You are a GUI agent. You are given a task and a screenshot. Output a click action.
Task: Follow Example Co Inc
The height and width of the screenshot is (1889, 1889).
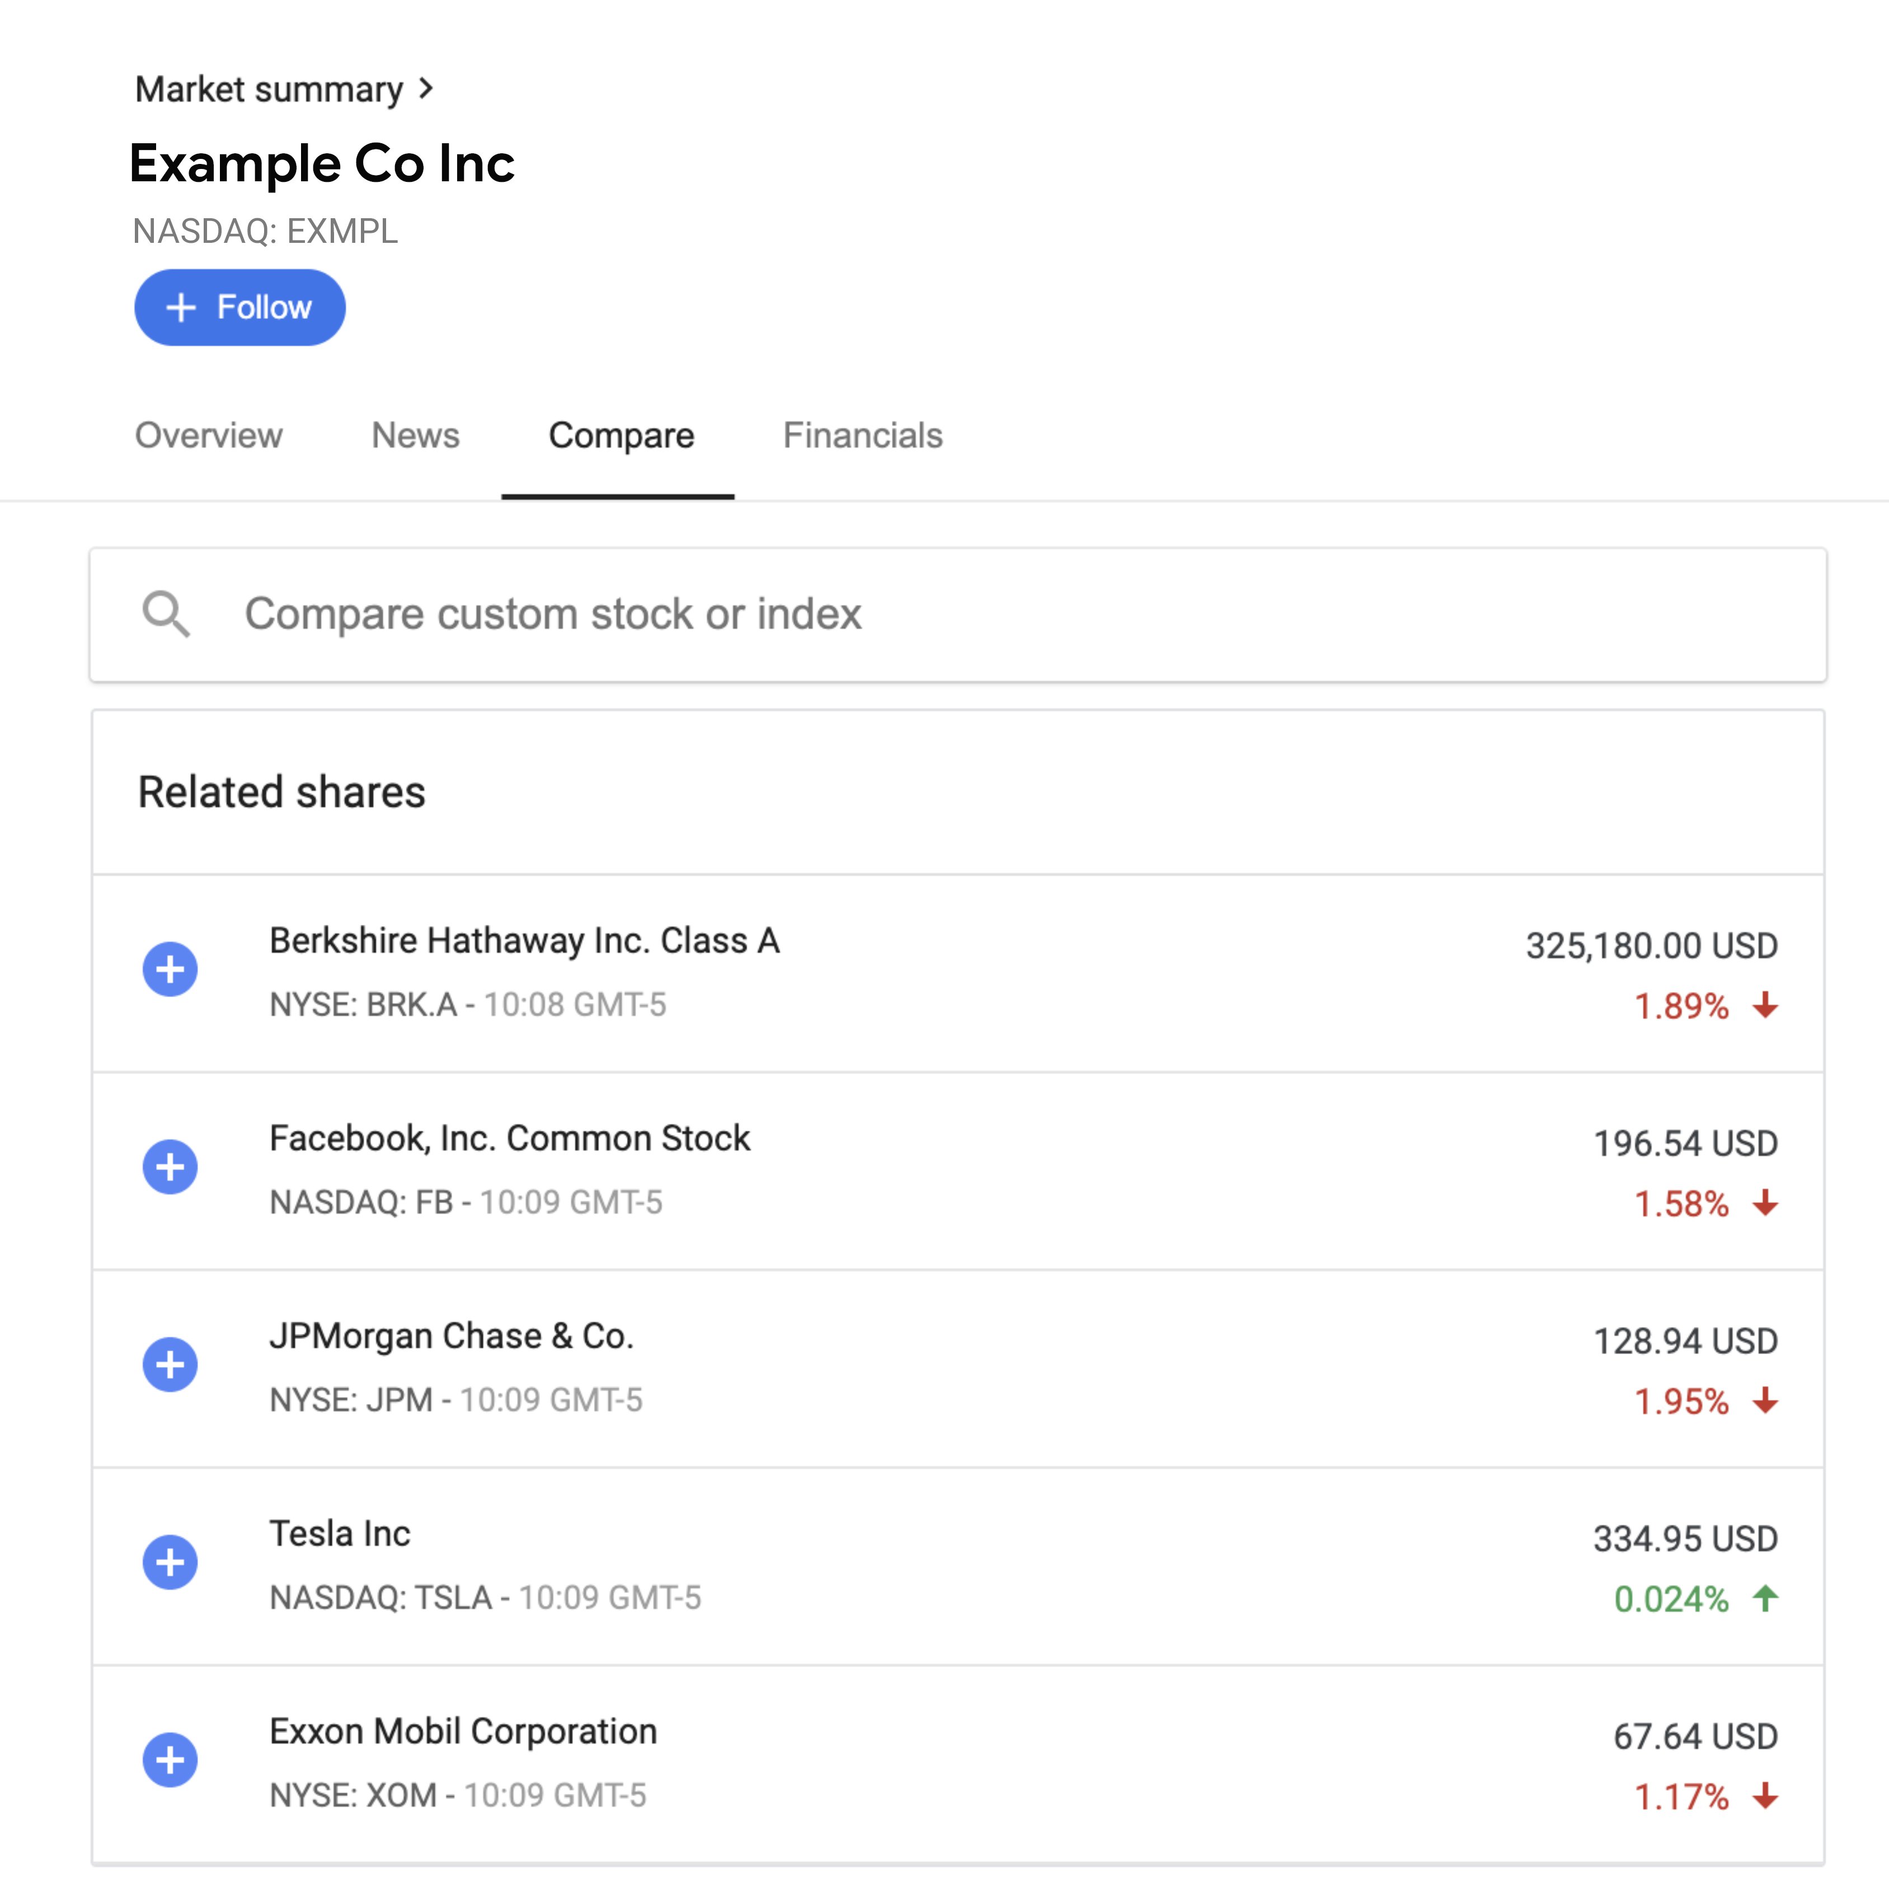[x=239, y=307]
